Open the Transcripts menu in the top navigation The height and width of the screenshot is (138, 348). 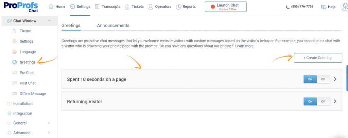click(x=108, y=7)
